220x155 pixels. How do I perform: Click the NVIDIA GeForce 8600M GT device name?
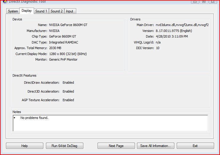coord(68,25)
